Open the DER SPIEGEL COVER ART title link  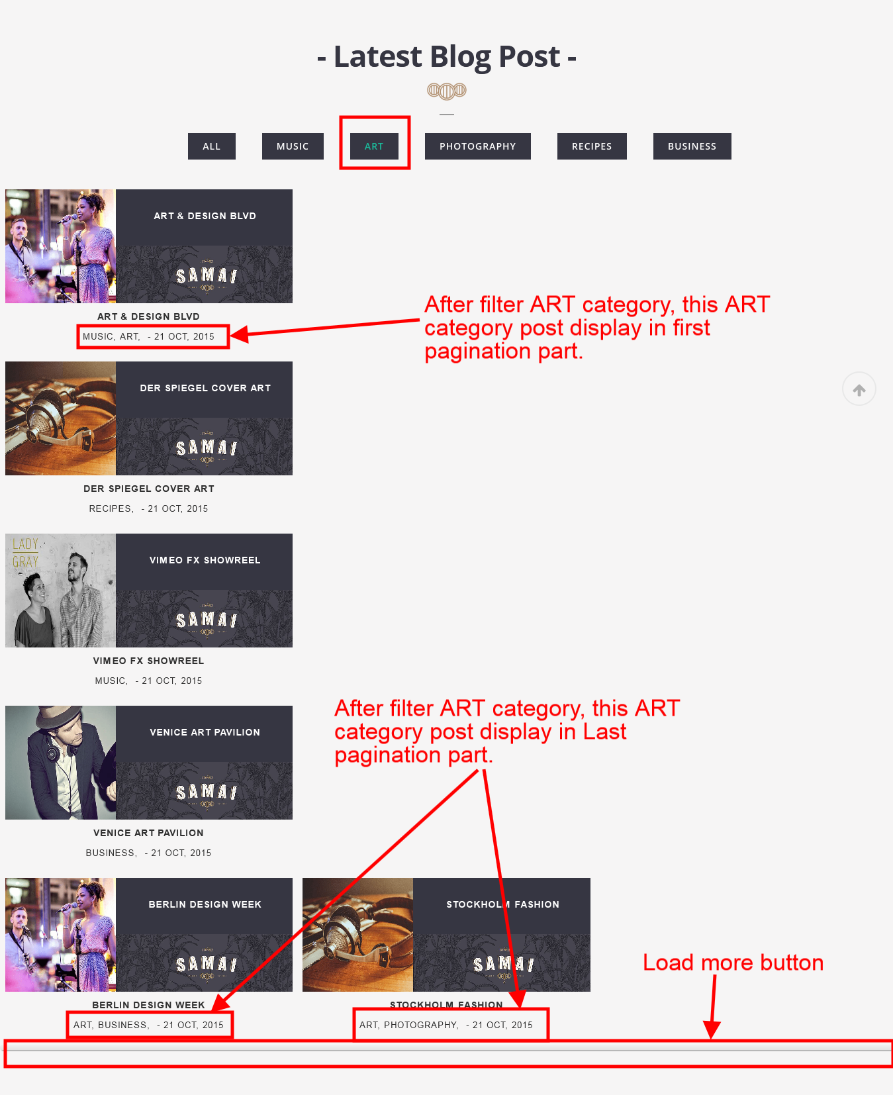(148, 489)
